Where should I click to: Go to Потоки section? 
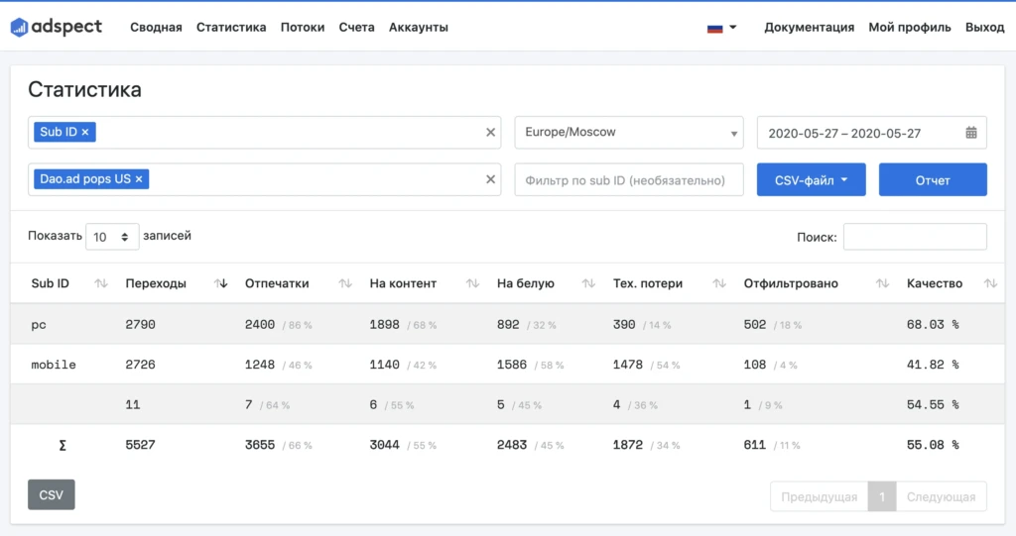pos(303,27)
